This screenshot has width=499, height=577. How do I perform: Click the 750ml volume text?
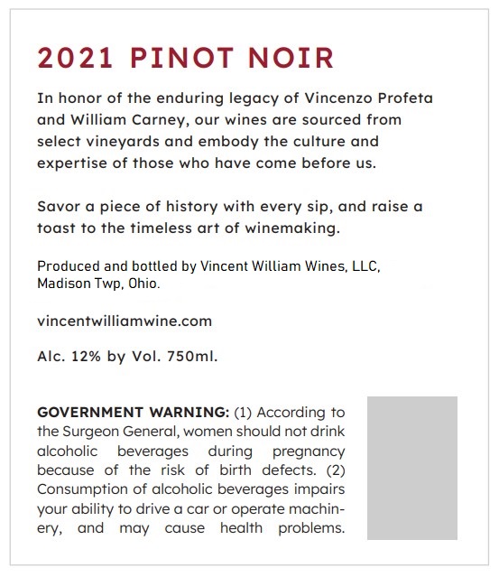[192, 357]
